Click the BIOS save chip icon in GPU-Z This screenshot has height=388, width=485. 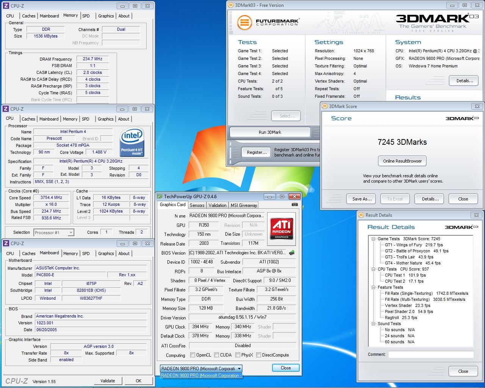[292, 253]
